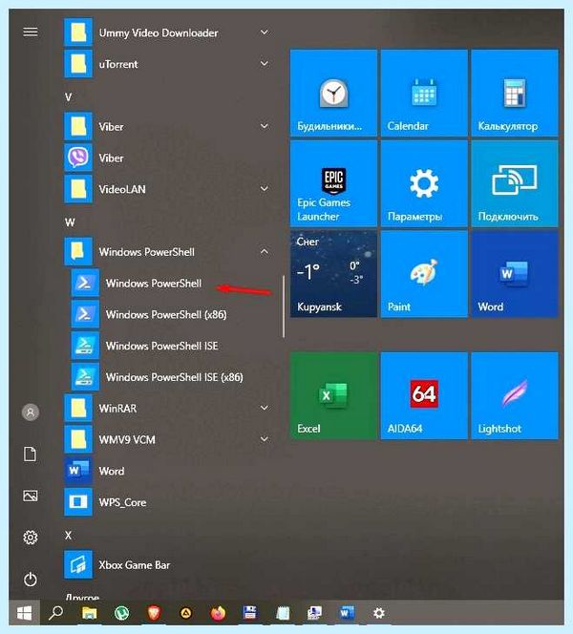Collapse the Windows PowerShell folder
This screenshot has height=634, width=573.
[x=265, y=251]
